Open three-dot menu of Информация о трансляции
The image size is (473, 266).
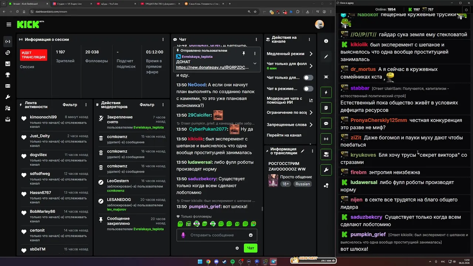(x=312, y=151)
